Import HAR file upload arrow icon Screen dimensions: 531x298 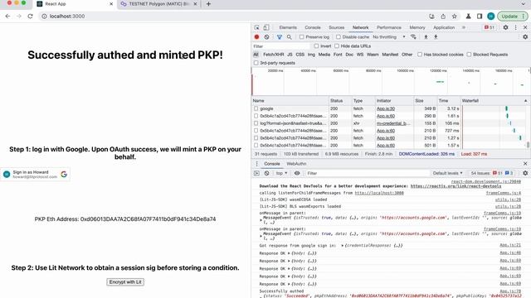point(426,36)
